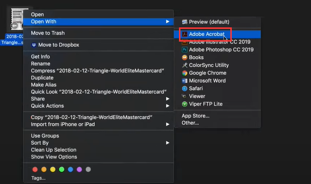Click the Viper FTP Lite icon
The height and width of the screenshot is (184, 311).
[185, 104]
